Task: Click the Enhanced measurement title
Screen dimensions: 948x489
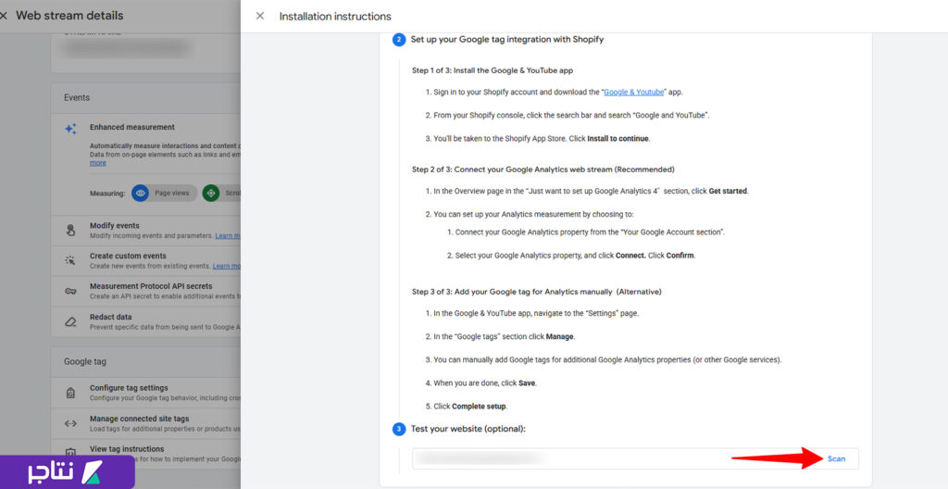Action: coord(132,127)
